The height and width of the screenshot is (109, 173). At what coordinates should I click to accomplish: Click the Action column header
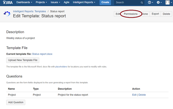coord(136,89)
